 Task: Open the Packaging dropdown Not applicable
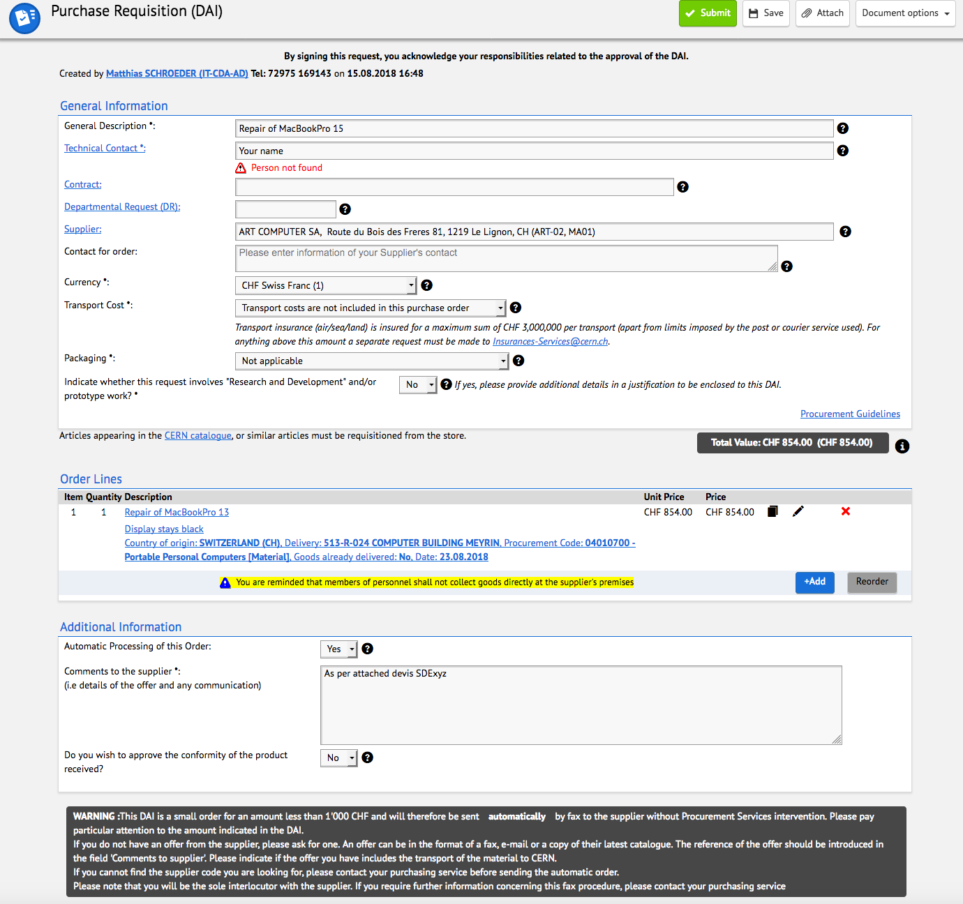coord(372,361)
